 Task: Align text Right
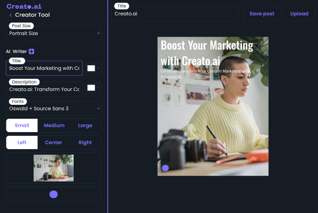click(85, 142)
